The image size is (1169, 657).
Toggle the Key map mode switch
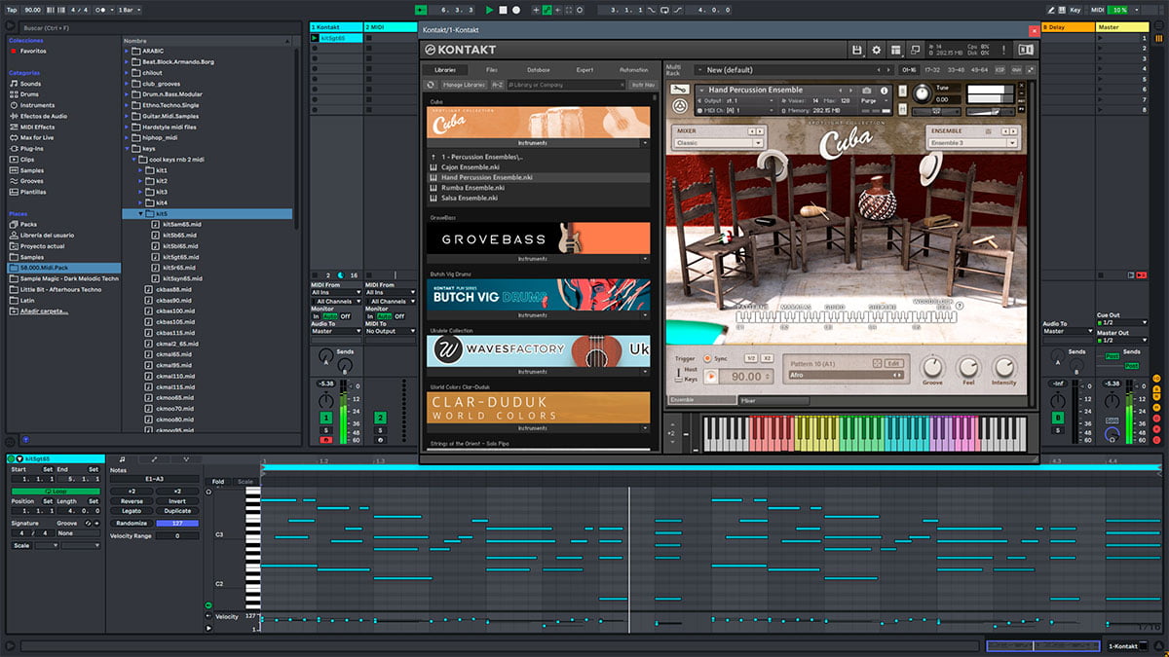[1075, 10]
